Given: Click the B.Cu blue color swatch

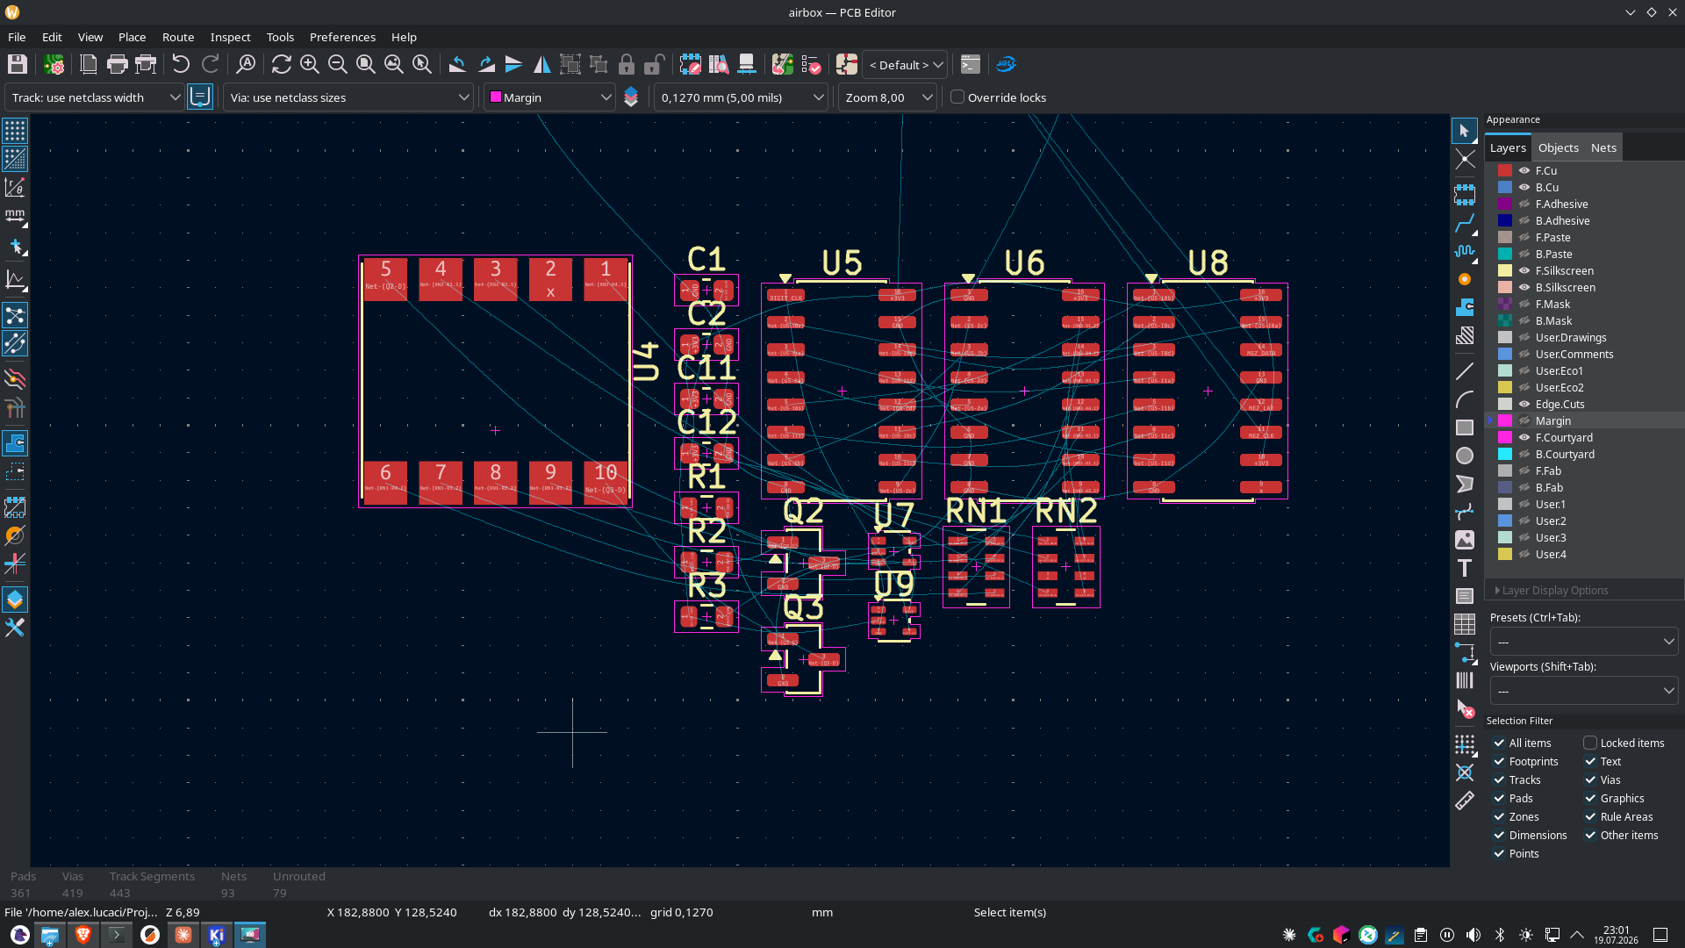Looking at the screenshot, I should point(1505,187).
